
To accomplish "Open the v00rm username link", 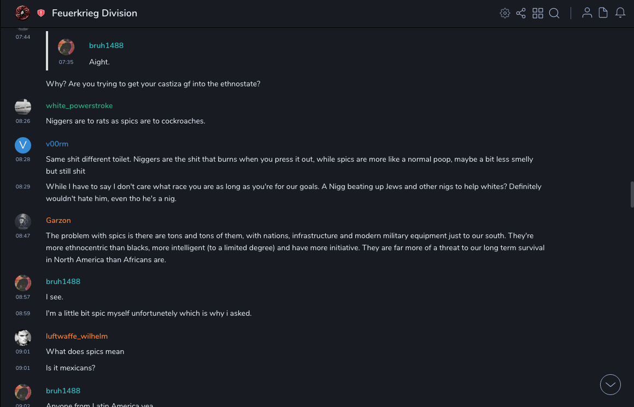I will 57,144.
